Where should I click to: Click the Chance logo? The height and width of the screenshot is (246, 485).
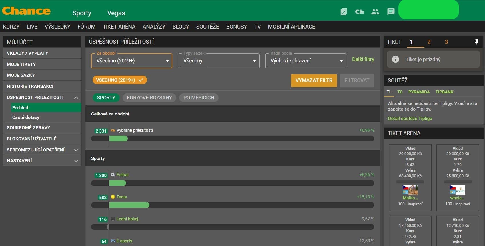[x=26, y=11]
